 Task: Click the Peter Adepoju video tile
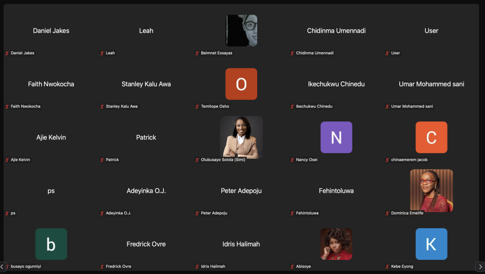(x=241, y=191)
